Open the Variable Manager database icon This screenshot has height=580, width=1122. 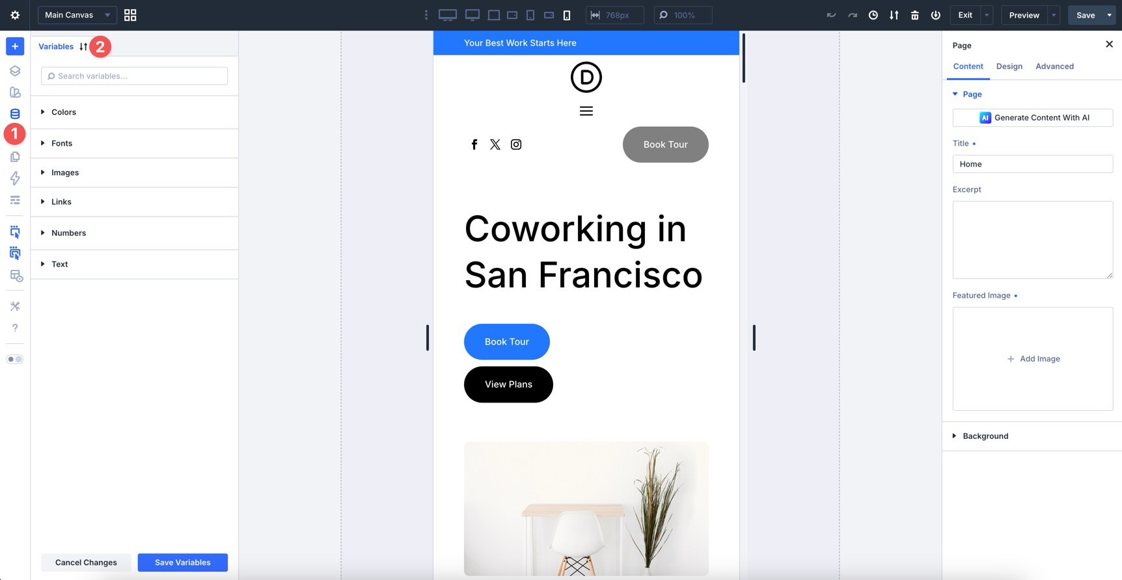[15, 114]
